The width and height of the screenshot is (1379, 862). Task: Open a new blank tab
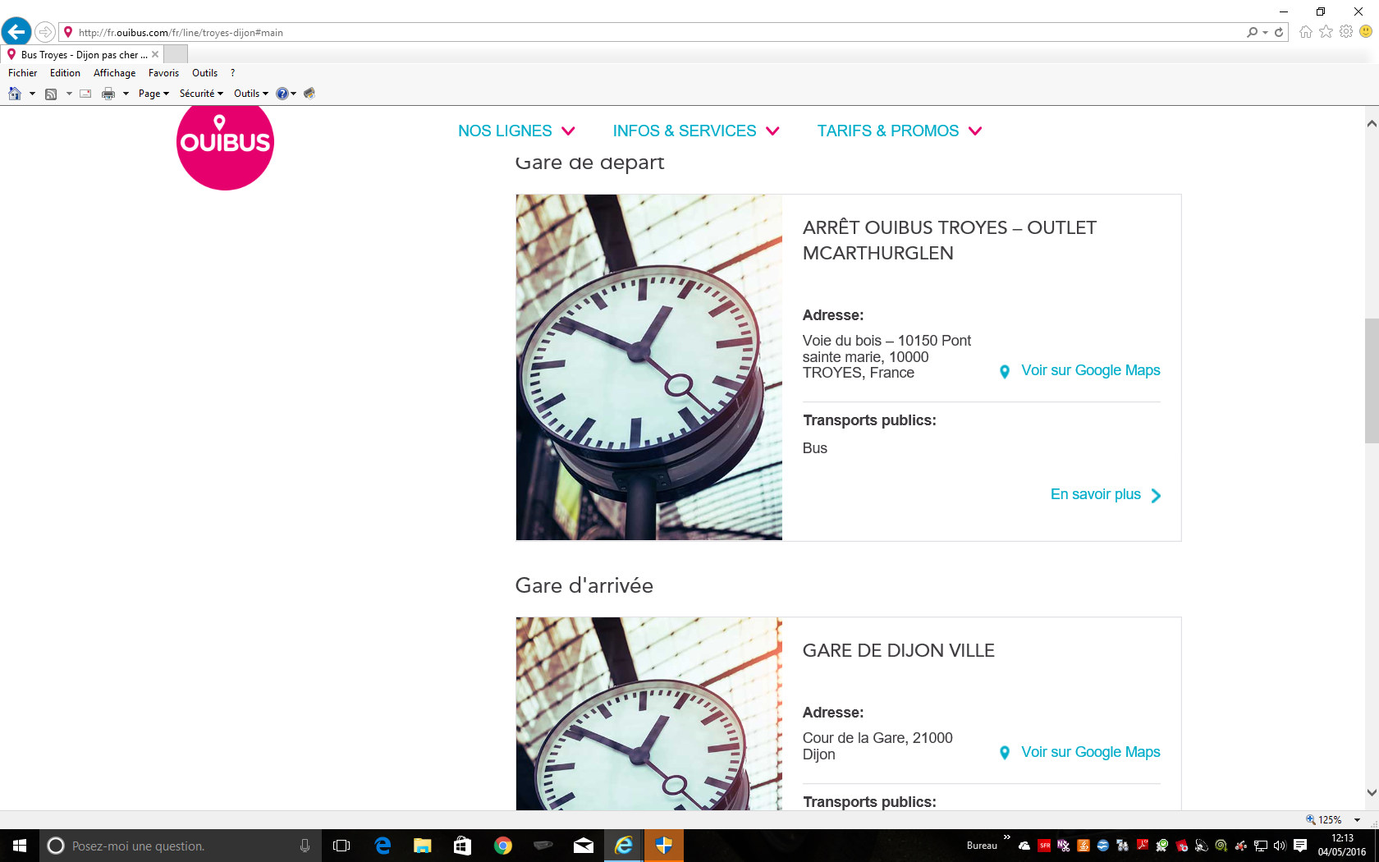tap(176, 55)
